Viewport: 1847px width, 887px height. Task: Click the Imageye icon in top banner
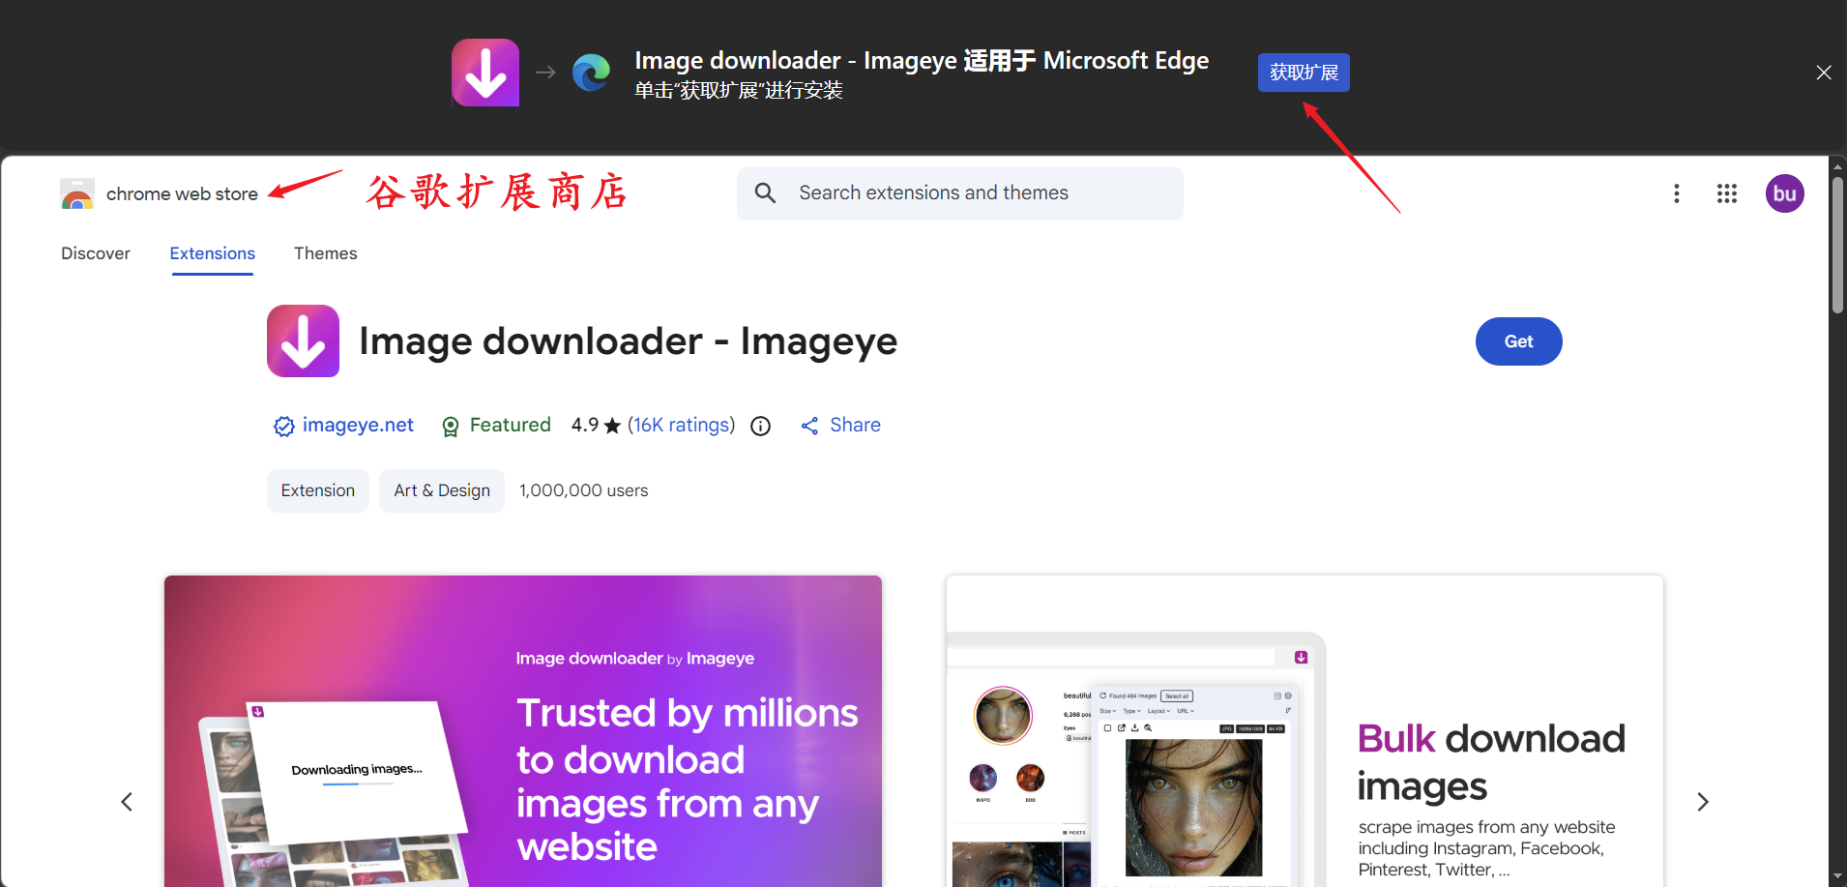pyautogui.click(x=485, y=73)
